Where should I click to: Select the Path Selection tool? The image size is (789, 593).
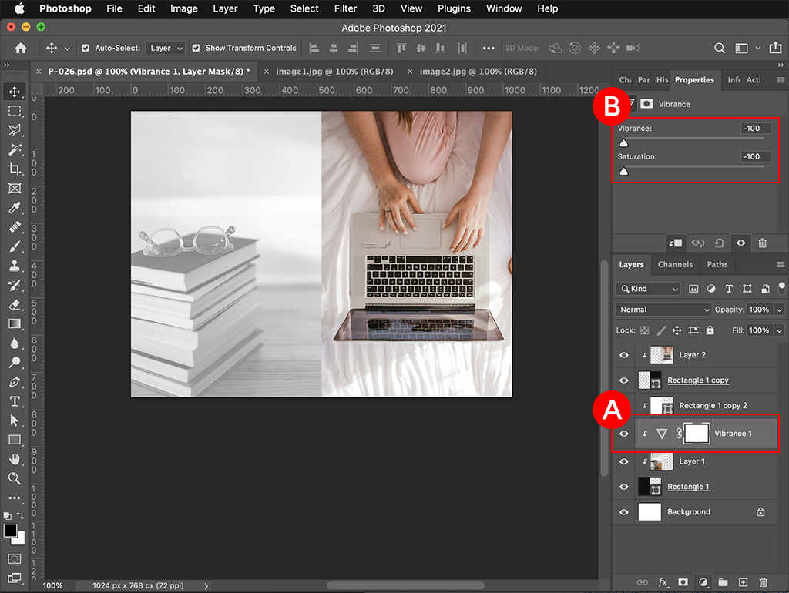(x=15, y=420)
